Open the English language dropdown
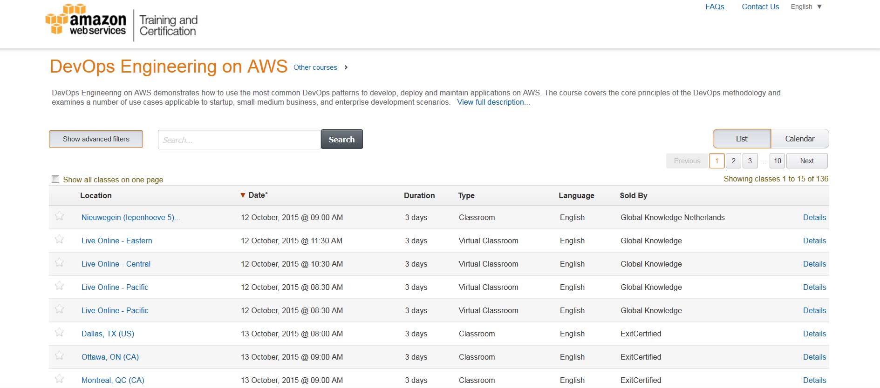This screenshot has height=388, width=880. click(x=806, y=7)
